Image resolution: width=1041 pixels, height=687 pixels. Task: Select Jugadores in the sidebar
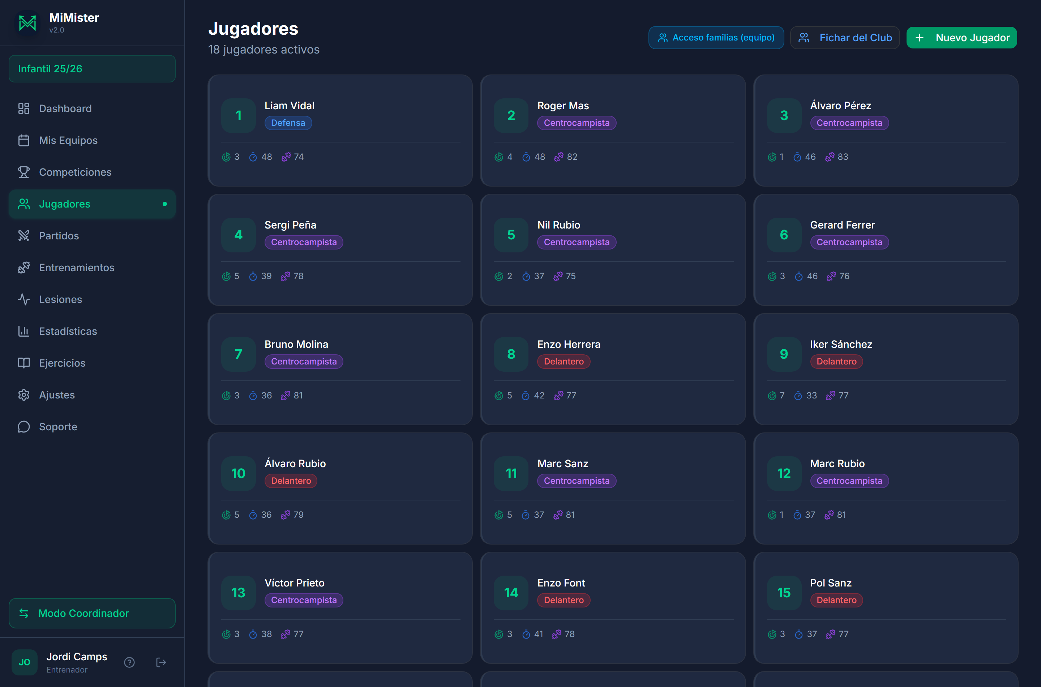click(x=92, y=204)
